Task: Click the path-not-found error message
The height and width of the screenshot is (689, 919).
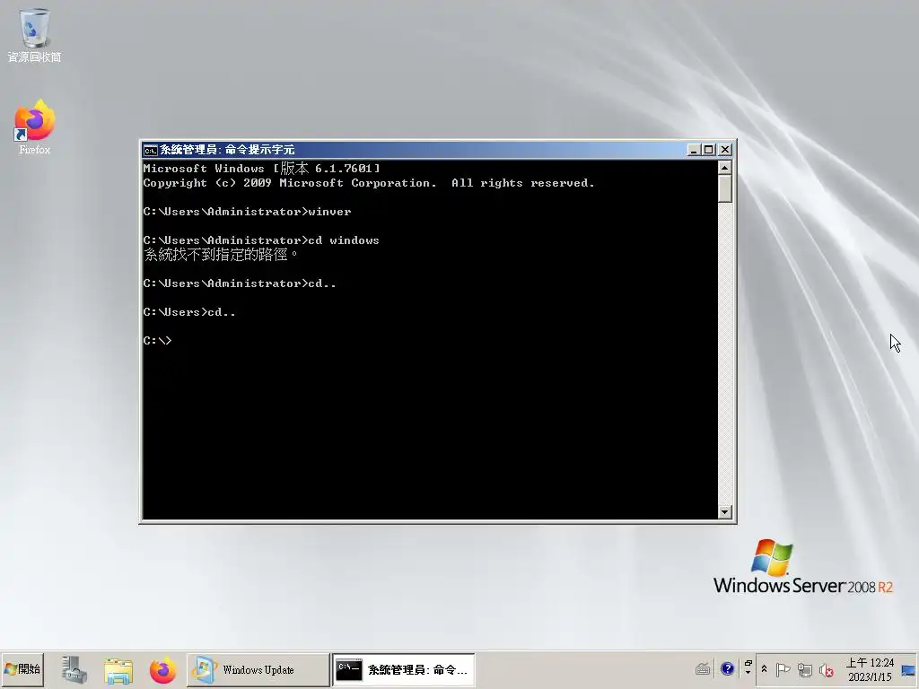Action: [221, 254]
